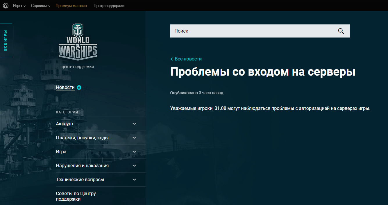Click the news counter badge showing 6
This screenshot has height=205, width=388.
coord(79,88)
